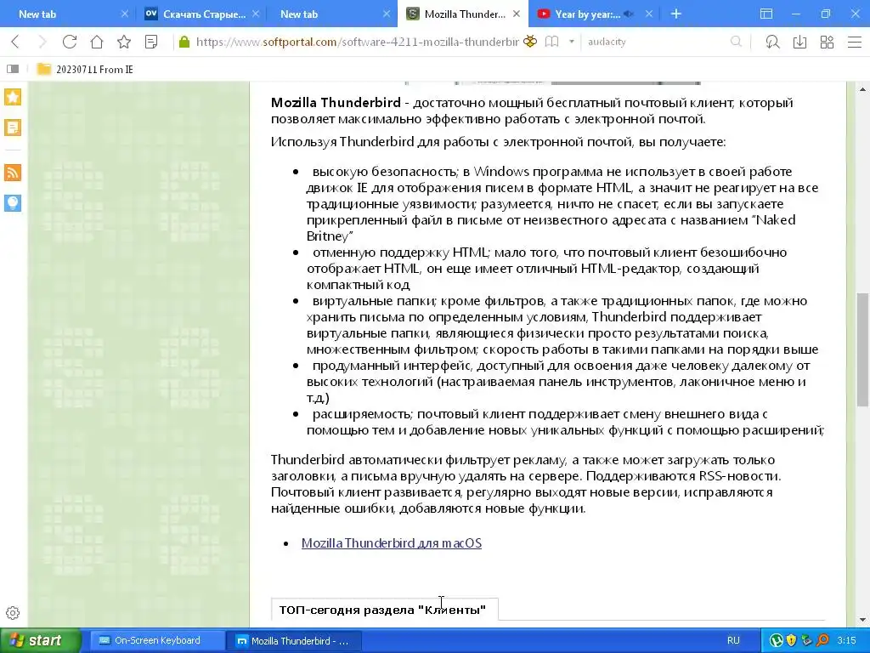Click the bold Mozilla Thunderbird heading text
The image size is (870, 653).
(336, 103)
